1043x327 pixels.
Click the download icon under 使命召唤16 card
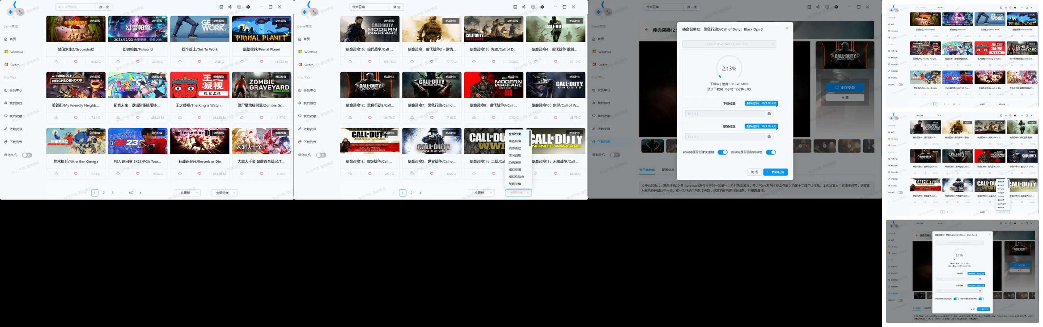coord(350,62)
